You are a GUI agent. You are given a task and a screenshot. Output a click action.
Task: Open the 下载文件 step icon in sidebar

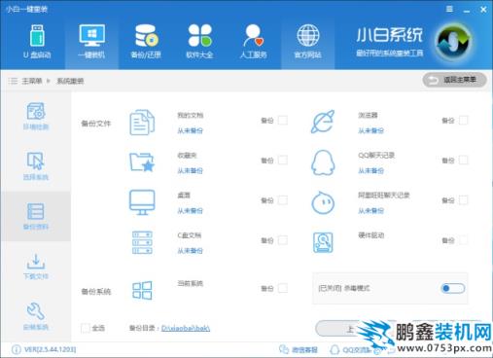(x=36, y=262)
